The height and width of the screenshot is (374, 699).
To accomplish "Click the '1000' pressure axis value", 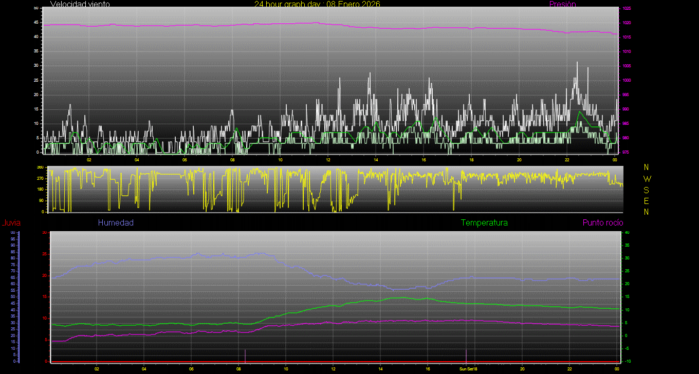I will click(x=627, y=81).
